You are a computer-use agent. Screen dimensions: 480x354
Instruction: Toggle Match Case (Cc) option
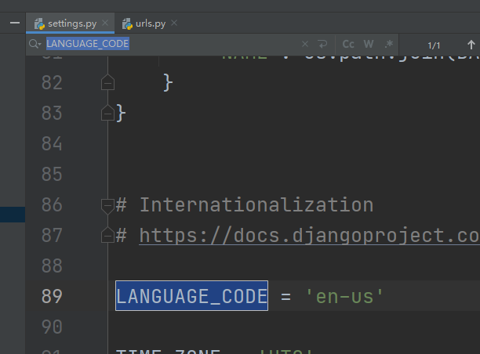pos(348,44)
